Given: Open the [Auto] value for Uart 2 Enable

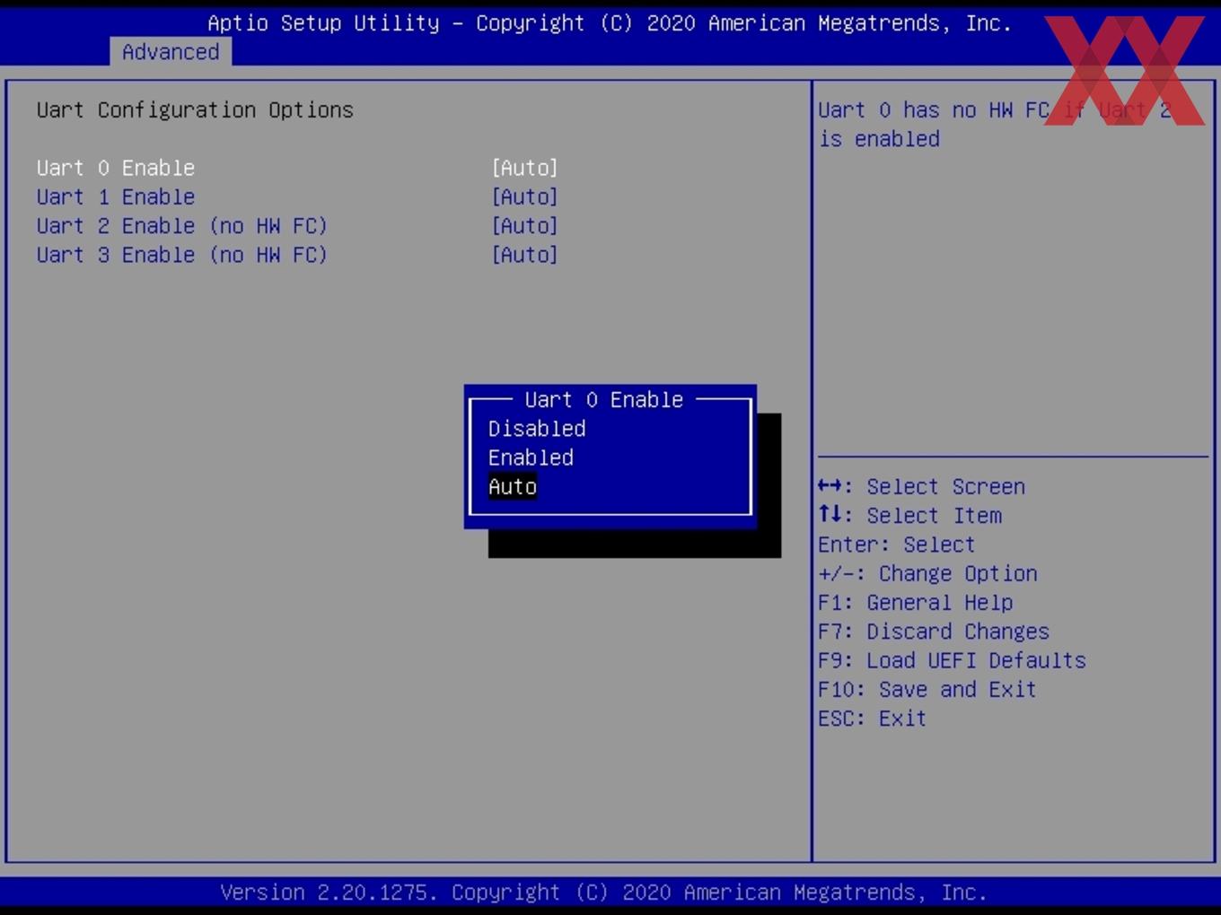Looking at the screenshot, I should click(x=525, y=226).
